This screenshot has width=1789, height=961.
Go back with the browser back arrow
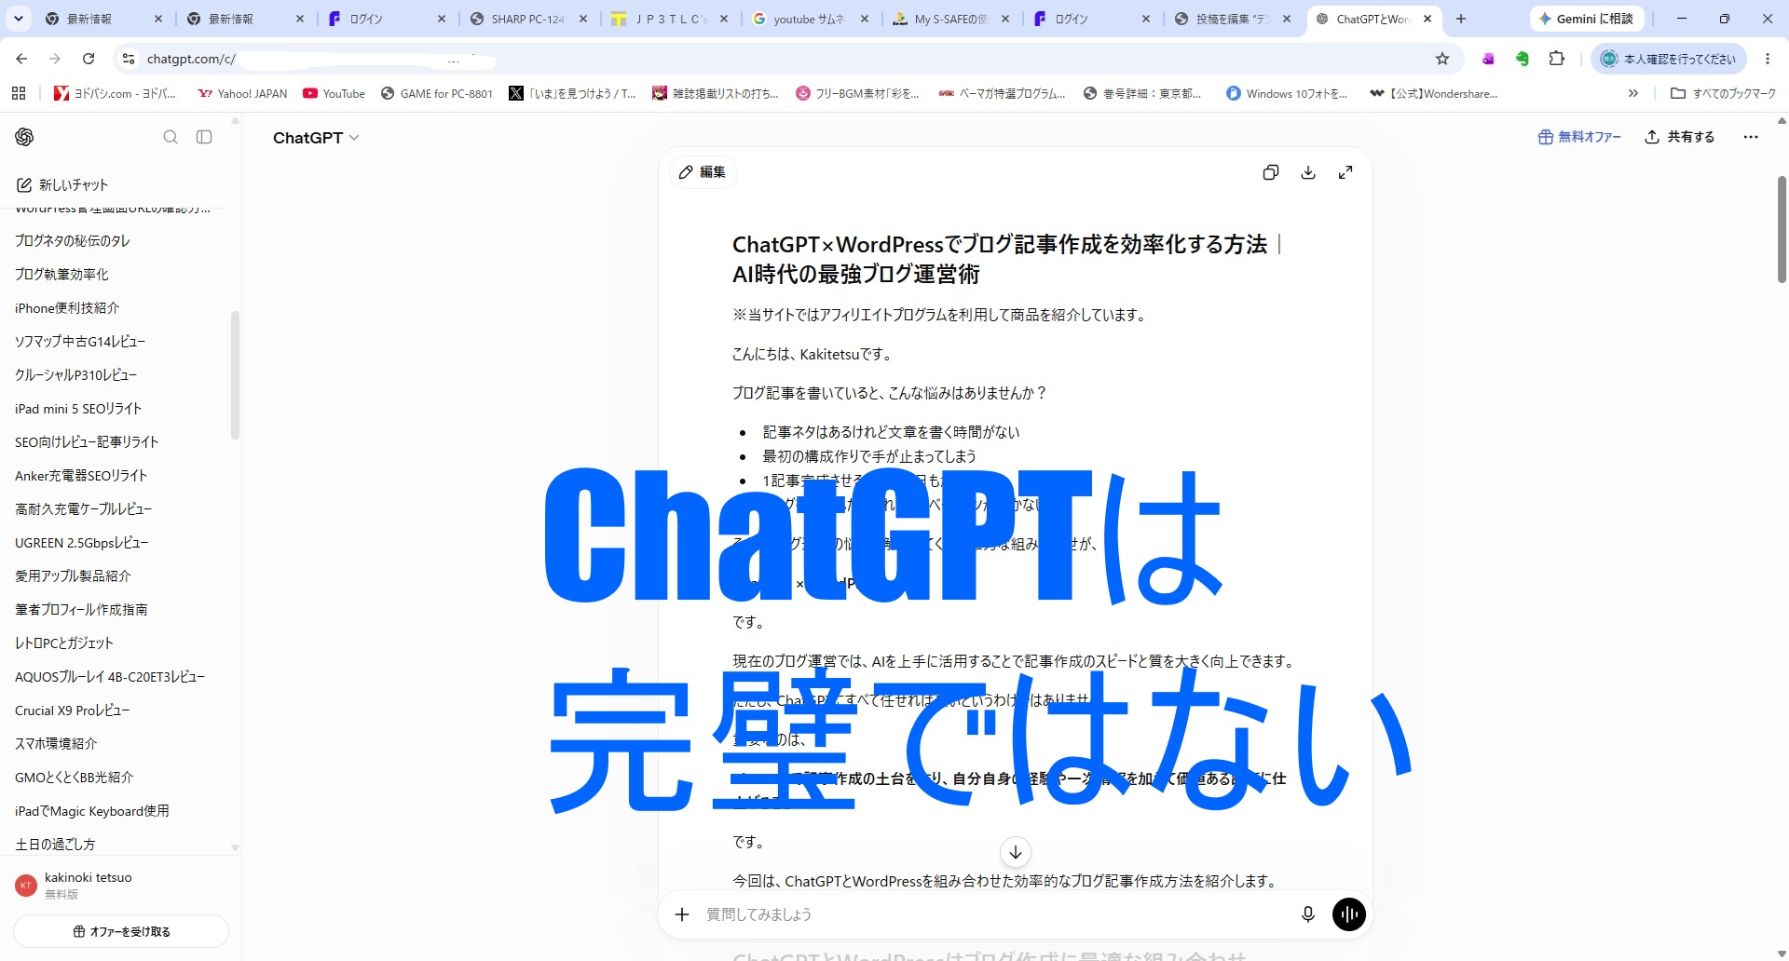pyautogui.click(x=21, y=59)
